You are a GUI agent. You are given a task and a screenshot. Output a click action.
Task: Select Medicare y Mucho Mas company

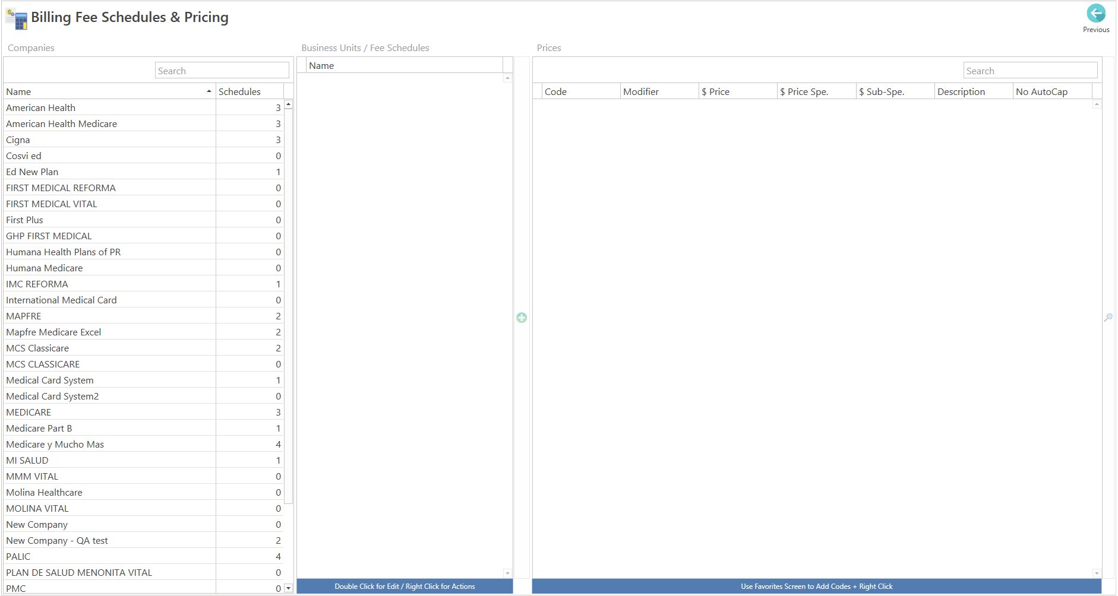[144, 444]
